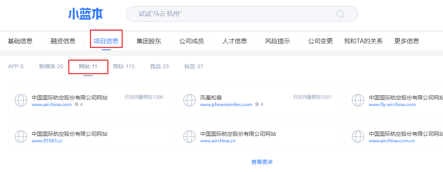Open the www.airchina.com link

(52, 105)
